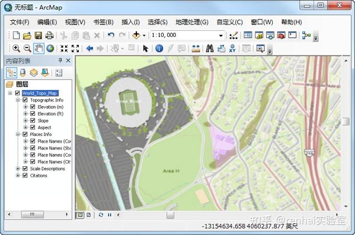Collapse the World_Topo_Map tree node

pyautogui.click(x=10, y=93)
